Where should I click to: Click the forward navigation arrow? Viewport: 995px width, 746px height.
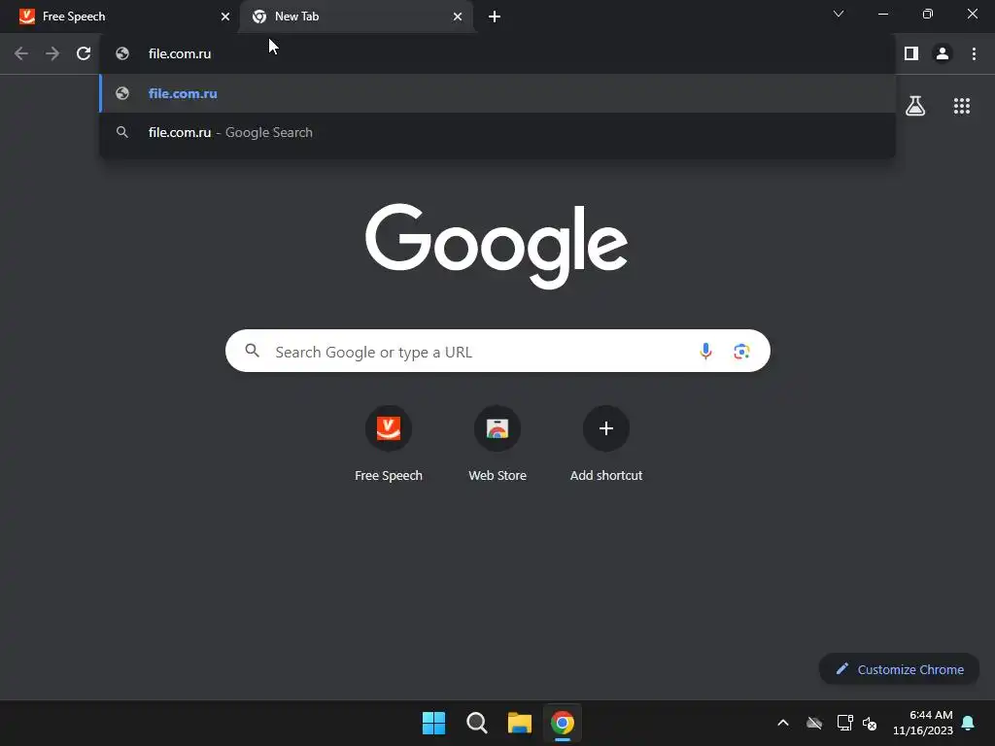coord(52,54)
